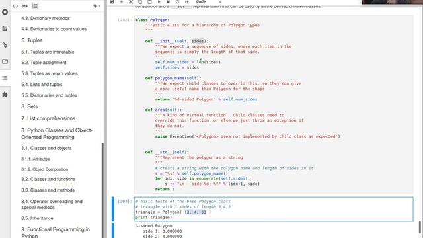423x238 pixels.
Task: Toggle auto-numbering of headings
Action: pyautogui.click(x=35, y=6)
